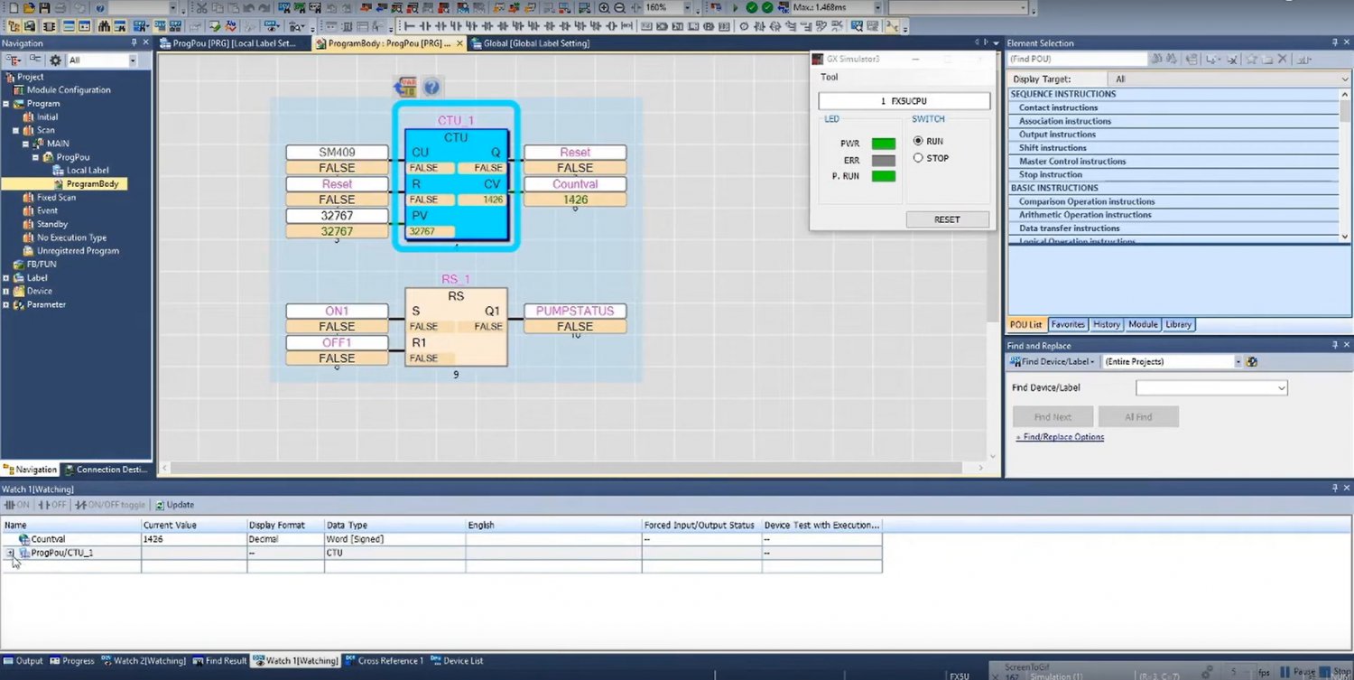Click the green Start Simulation icon
The height and width of the screenshot is (680, 1354).
tap(751, 7)
